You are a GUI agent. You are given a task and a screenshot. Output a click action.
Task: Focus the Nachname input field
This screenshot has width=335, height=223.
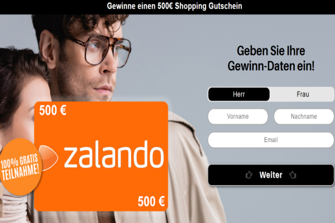coord(304,117)
